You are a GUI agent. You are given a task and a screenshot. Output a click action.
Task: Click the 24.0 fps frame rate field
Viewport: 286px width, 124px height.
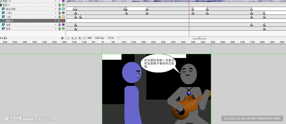point(100,38)
